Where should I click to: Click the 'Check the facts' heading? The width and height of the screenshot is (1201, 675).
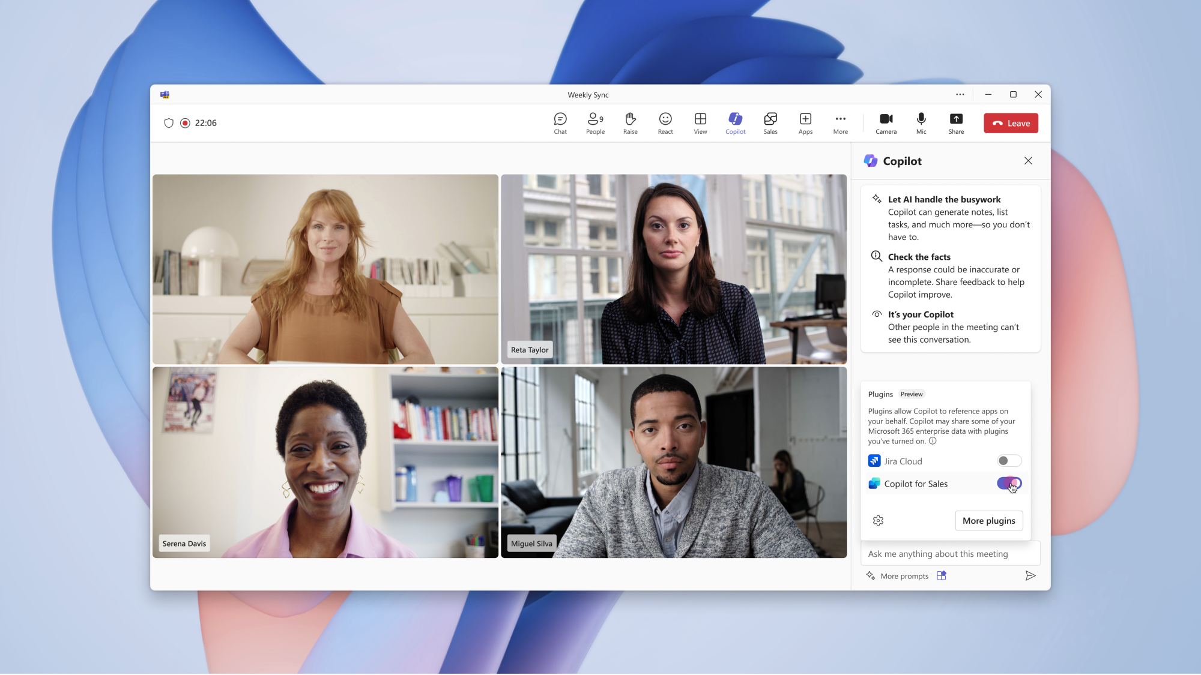[x=919, y=257]
